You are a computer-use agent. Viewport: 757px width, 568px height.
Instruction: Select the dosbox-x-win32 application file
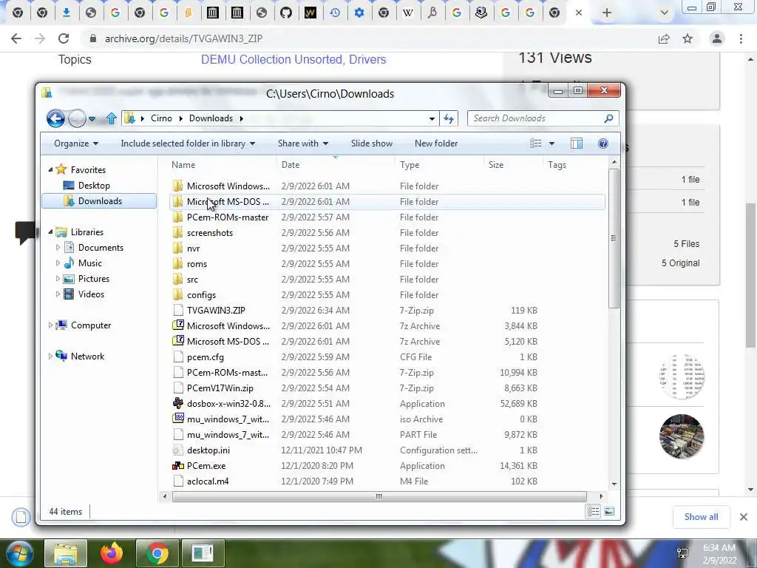click(x=387, y=403)
